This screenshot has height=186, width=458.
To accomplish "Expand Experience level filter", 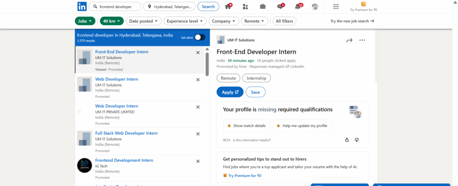I will (185, 21).
